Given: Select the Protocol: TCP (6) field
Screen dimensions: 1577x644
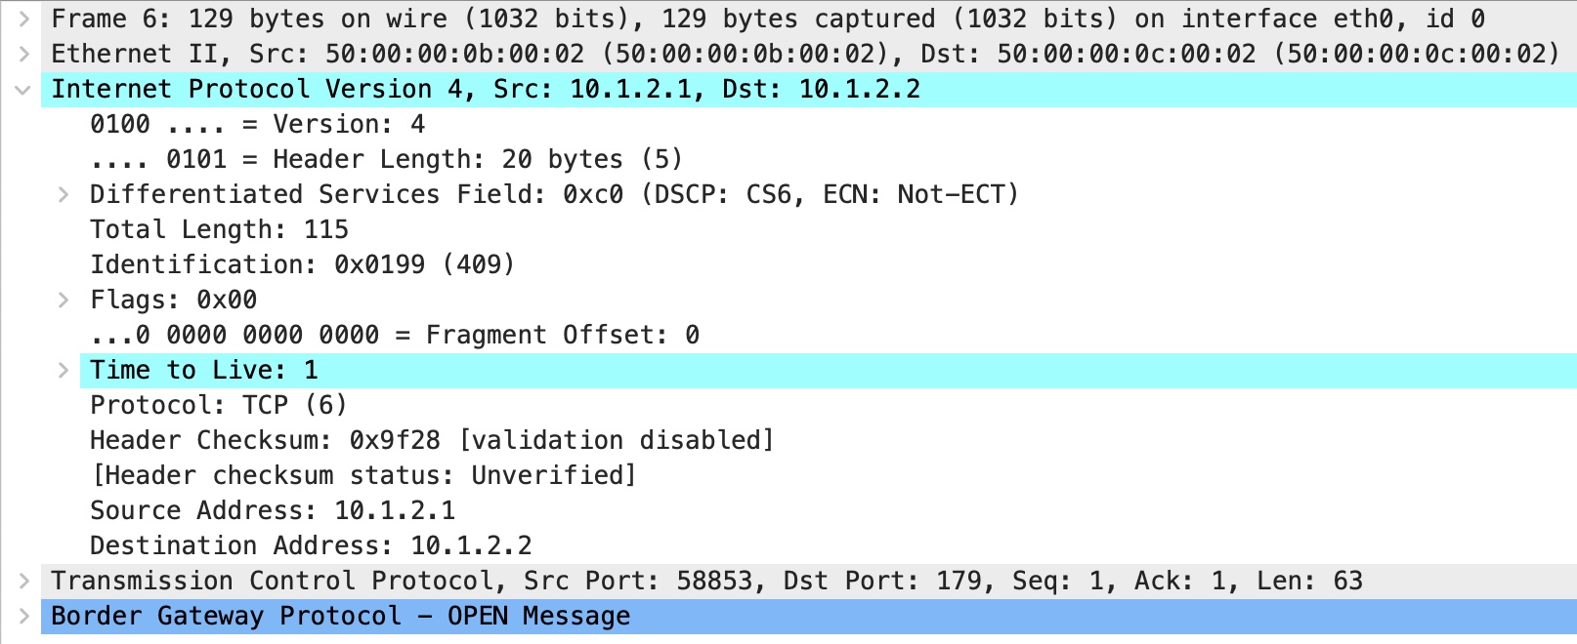Looking at the screenshot, I should click(x=218, y=405).
